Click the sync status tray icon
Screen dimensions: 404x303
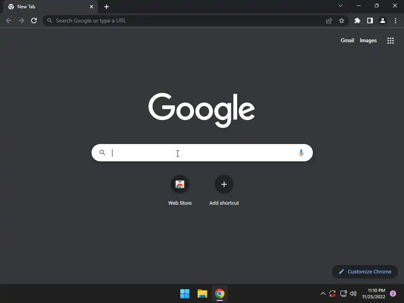(333, 294)
